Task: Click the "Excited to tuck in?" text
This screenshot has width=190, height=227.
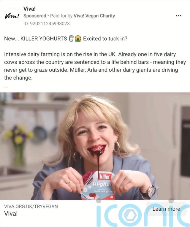Action: tap(105, 39)
